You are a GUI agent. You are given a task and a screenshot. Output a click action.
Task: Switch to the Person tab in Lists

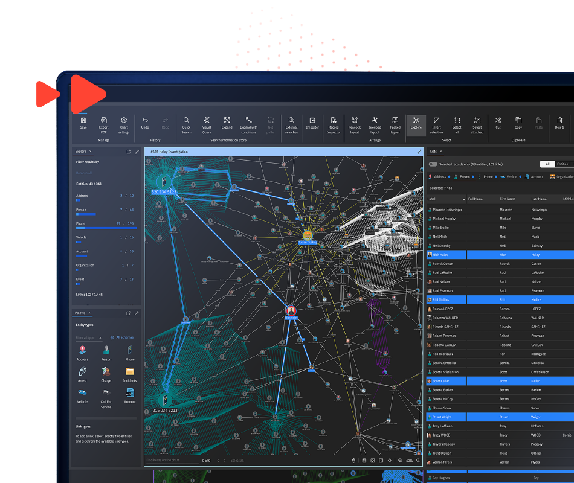pos(464,176)
